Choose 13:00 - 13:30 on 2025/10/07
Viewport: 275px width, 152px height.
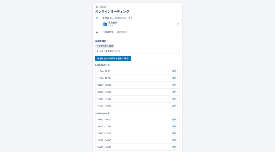coord(174,85)
